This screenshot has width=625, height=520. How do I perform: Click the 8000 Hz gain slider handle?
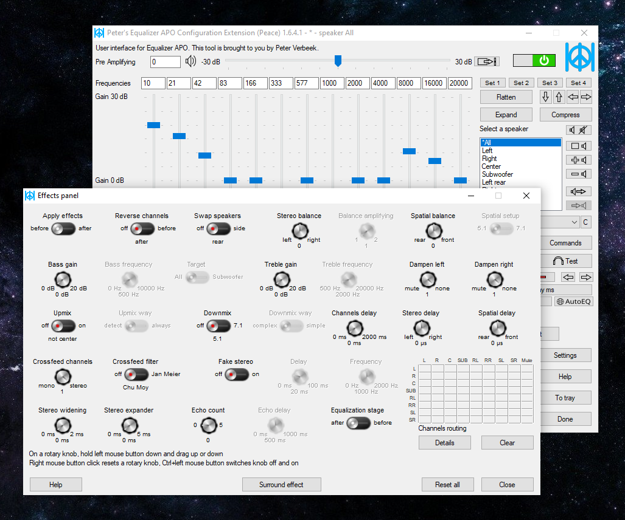pos(409,151)
